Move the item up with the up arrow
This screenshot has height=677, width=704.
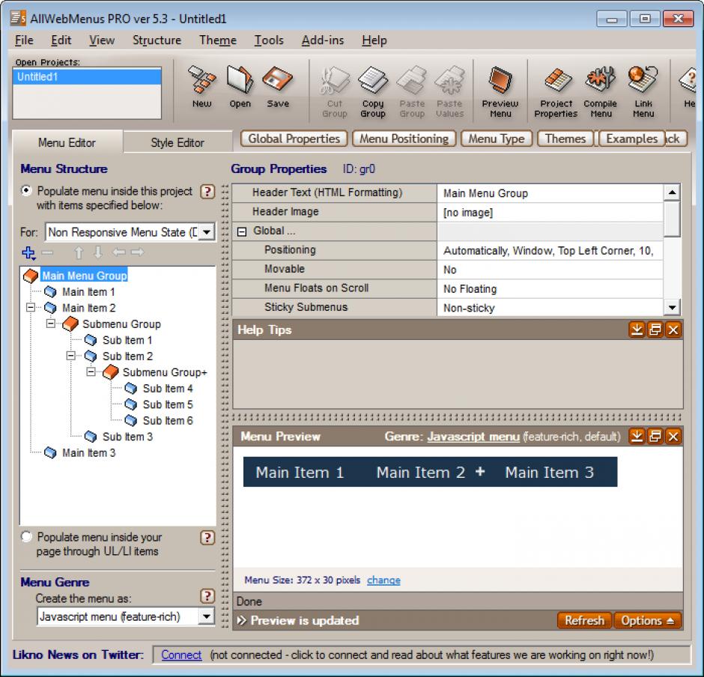point(79,253)
